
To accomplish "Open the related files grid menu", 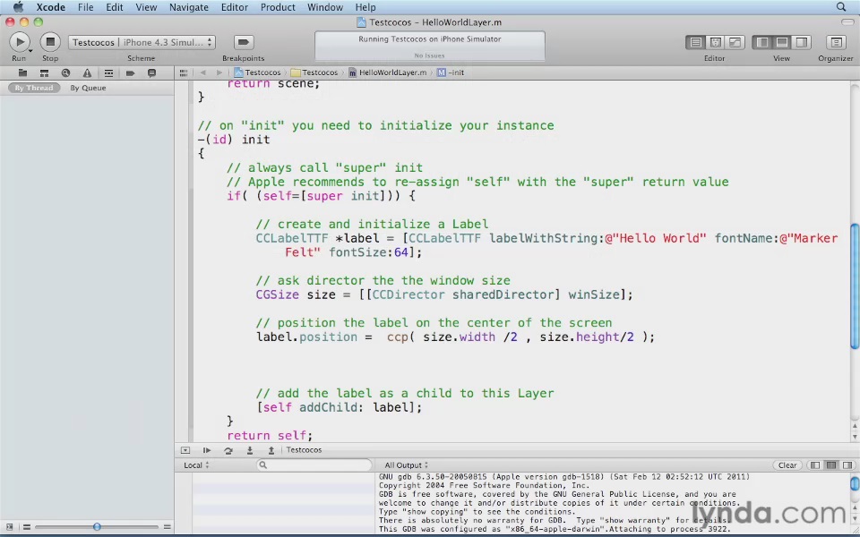I will (x=184, y=72).
